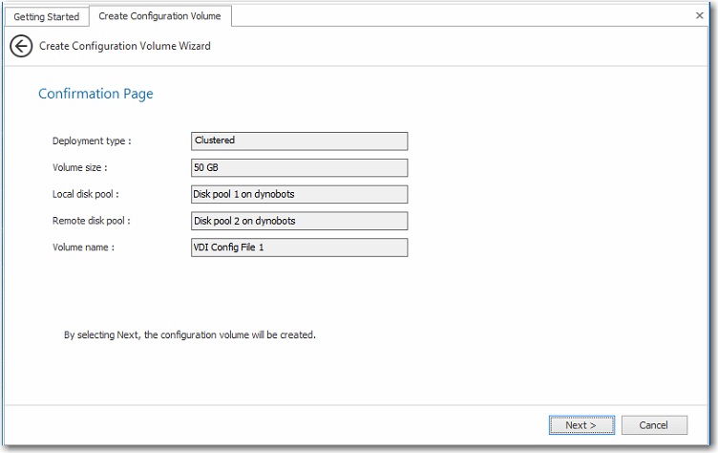Select the Local disk pool field
The image size is (718, 453).
pyautogui.click(x=299, y=194)
